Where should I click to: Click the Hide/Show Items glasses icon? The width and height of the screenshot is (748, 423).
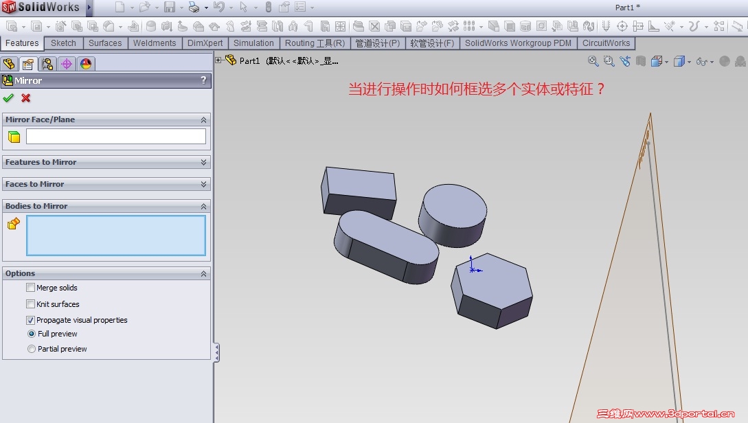[702, 62]
